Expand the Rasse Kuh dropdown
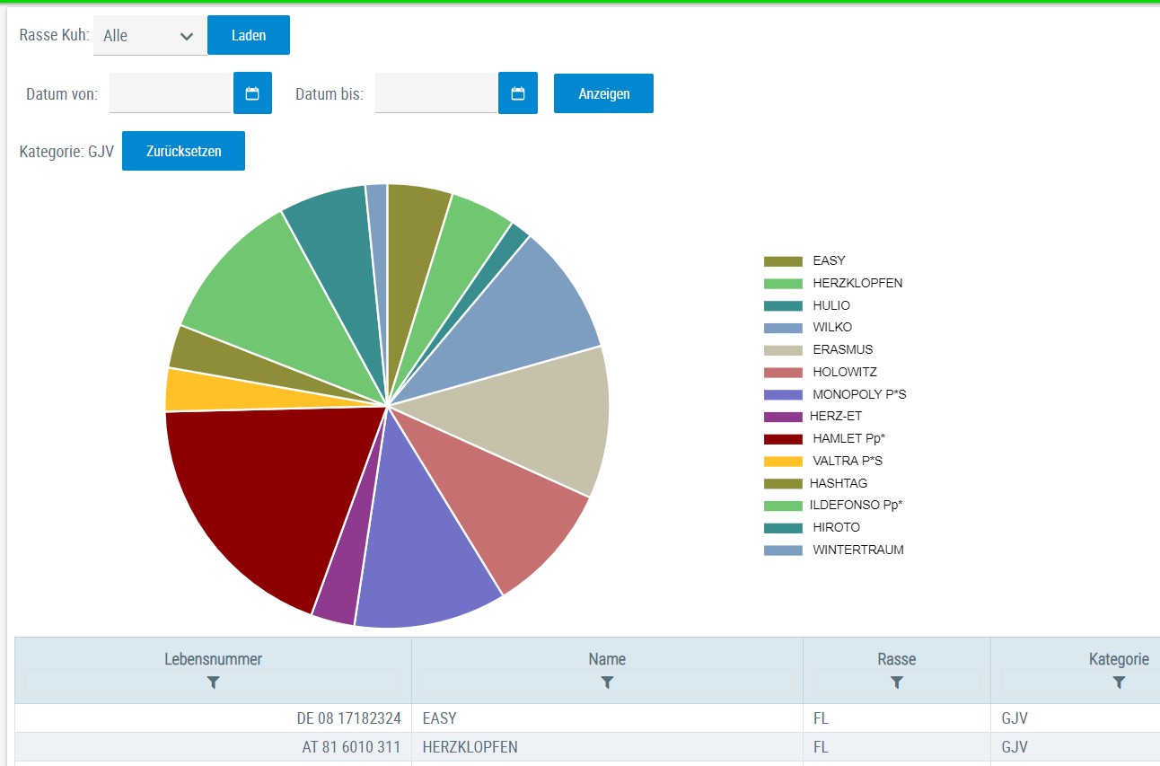 pos(150,36)
